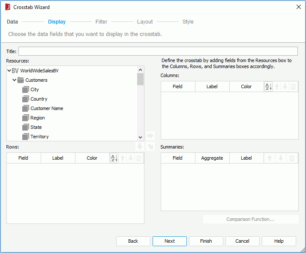This screenshot has height=253, width=306.
Task: Select the Territory field label
Action: tap(39, 137)
